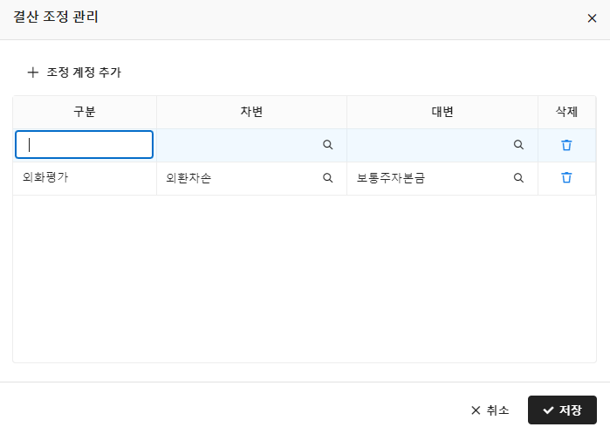610x434 pixels.
Task: Focus the empty 구분 text input
Action: tap(85, 145)
